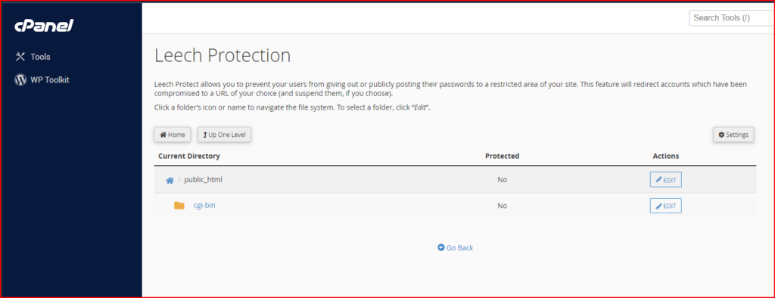Click the cPanel logo in sidebar
Viewport: 775px width, 298px height.
pos(44,26)
